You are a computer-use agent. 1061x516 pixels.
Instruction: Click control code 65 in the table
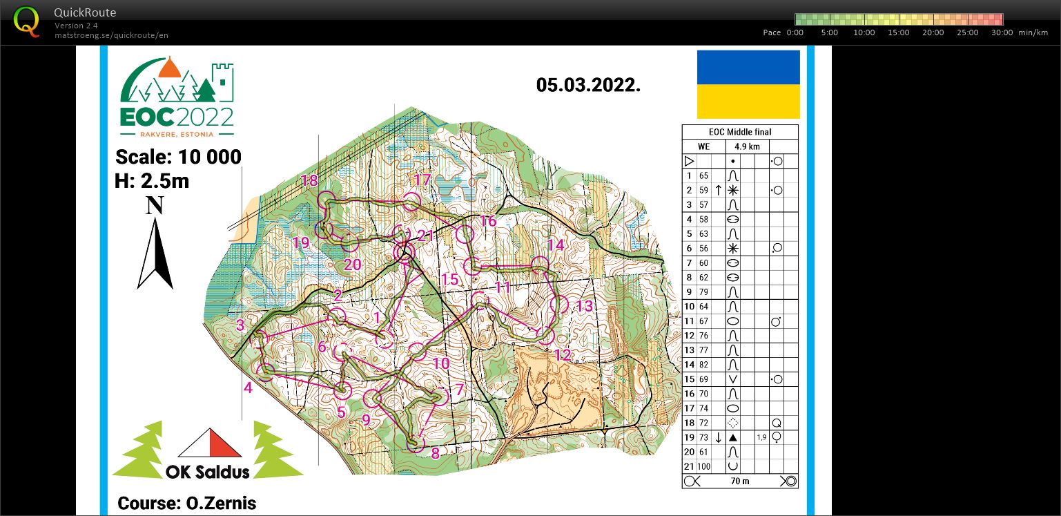pos(703,175)
